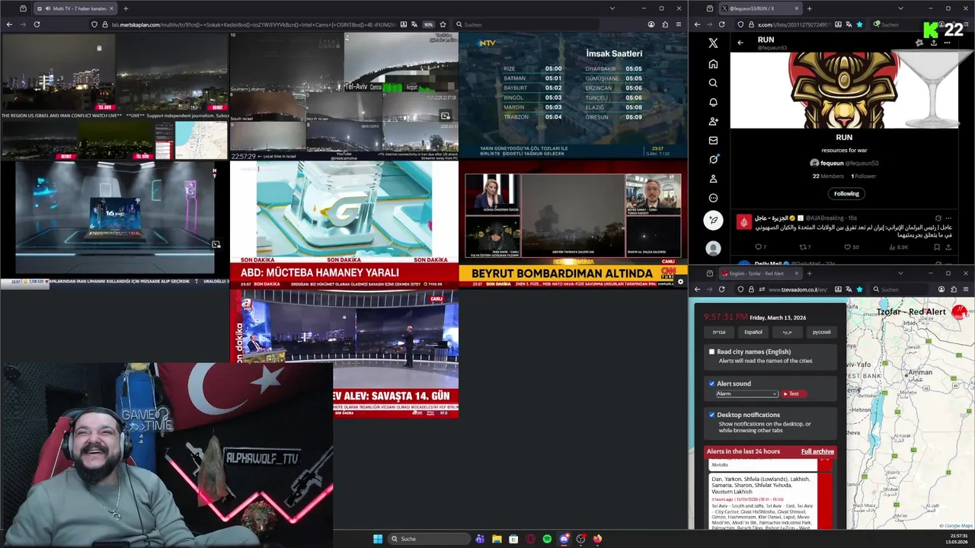Click share icon in RUN list header
Screen dimensions: 975x548
(x=933, y=43)
